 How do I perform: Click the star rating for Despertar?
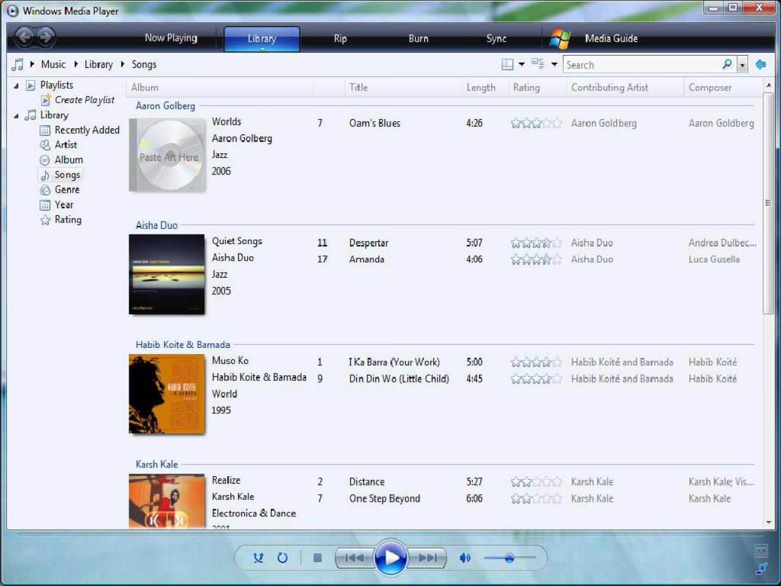[x=536, y=243]
